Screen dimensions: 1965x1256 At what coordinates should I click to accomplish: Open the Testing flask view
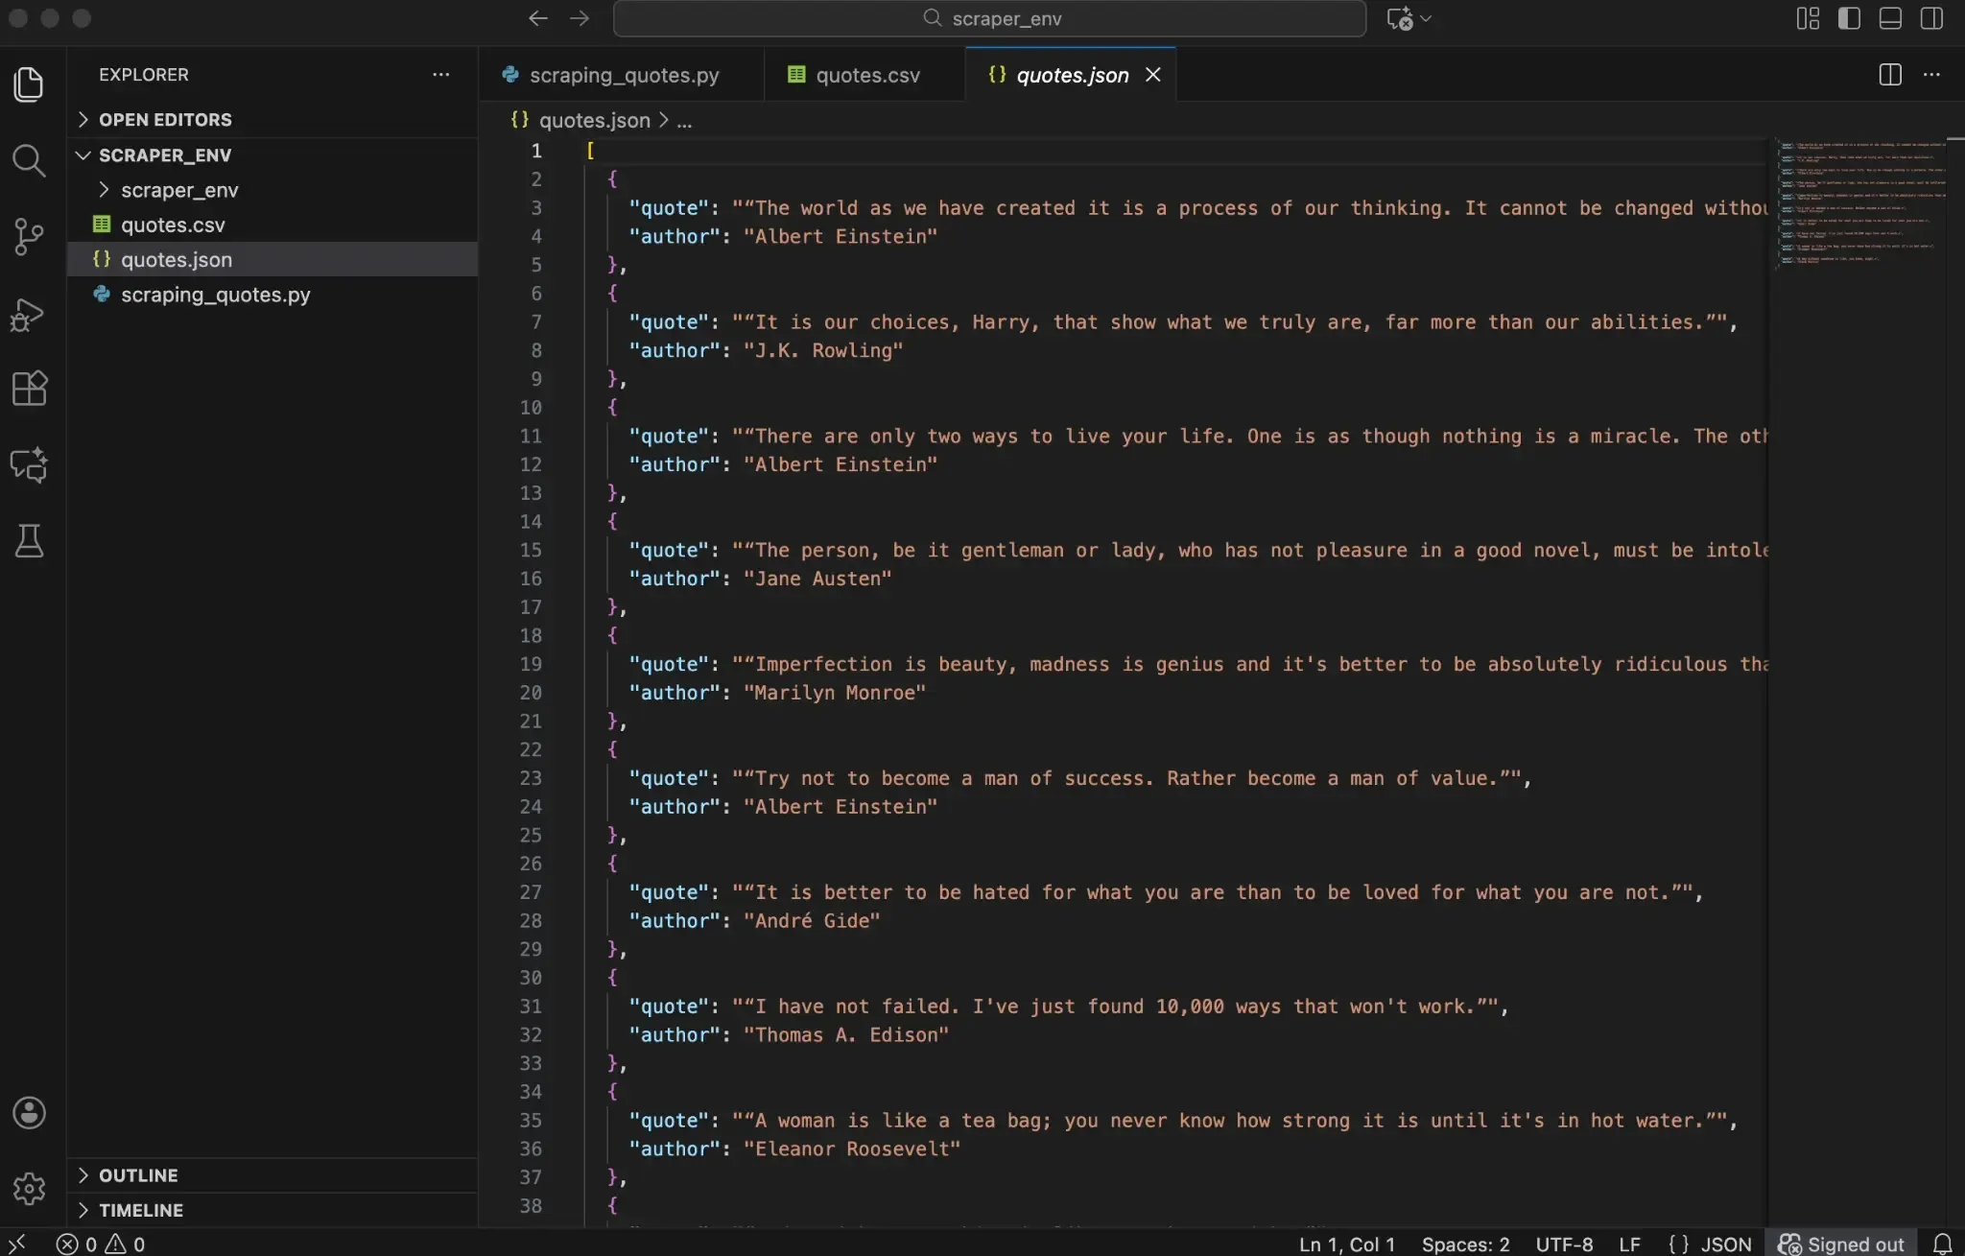click(29, 541)
